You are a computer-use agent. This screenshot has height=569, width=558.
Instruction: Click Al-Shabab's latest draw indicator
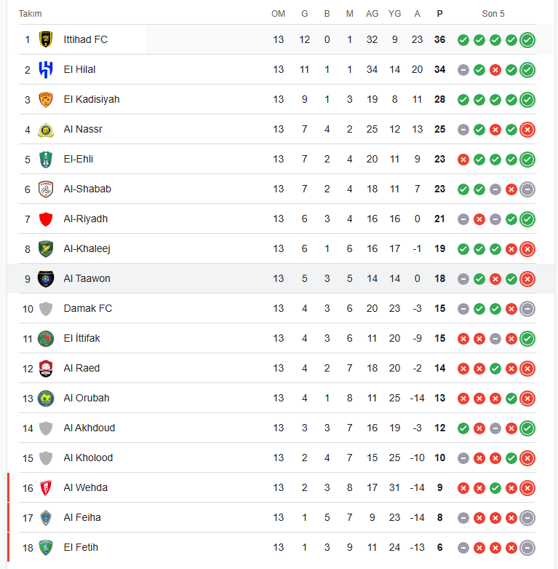point(527,189)
